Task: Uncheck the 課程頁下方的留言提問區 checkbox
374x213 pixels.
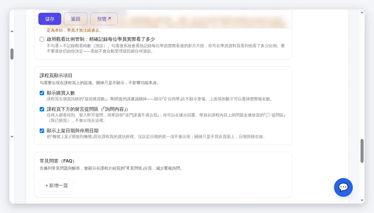Action: (x=42, y=109)
